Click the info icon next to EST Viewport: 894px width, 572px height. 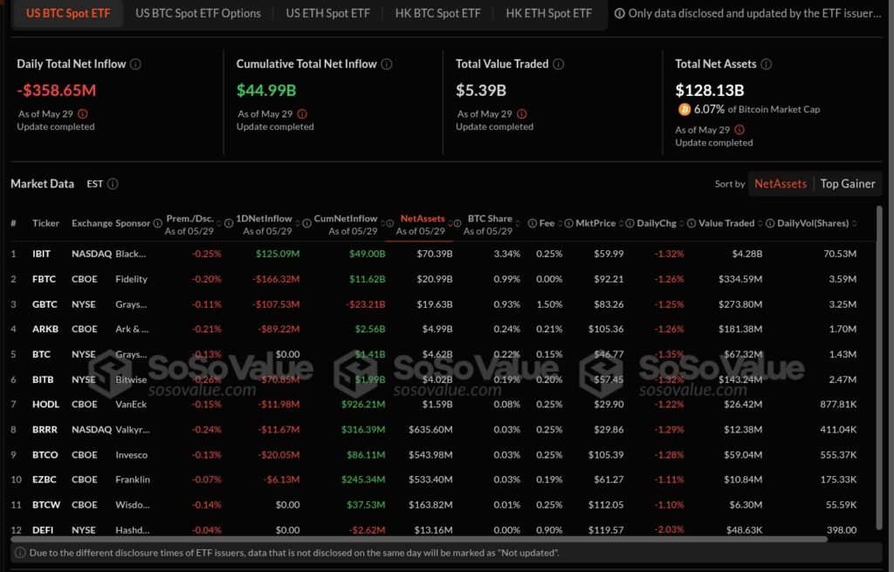click(113, 184)
